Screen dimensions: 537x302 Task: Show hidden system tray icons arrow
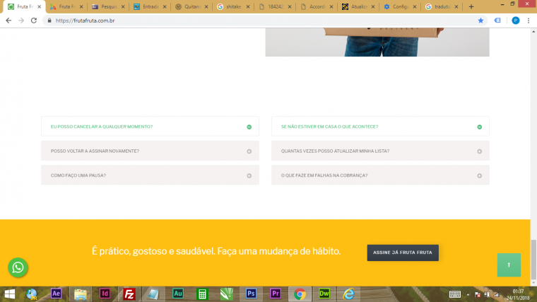[x=468, y=295]
